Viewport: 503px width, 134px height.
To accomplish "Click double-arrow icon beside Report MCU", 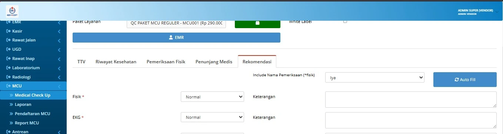I will 11,123.
